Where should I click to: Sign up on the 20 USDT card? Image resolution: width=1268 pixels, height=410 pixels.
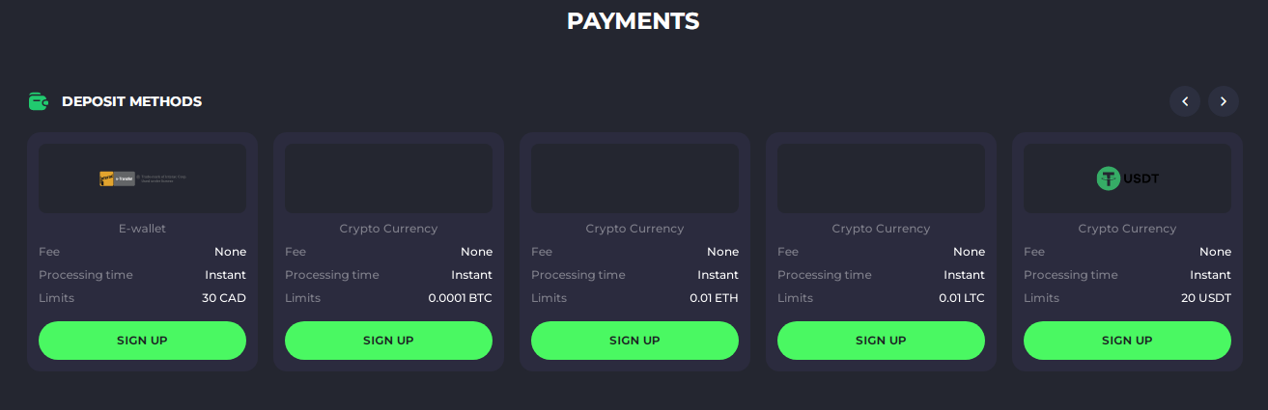(x=1127, y=341)
